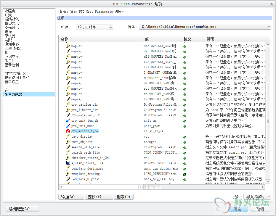This screenshot has width=276, height=216.
Task: Click the lightning icon beside template_mfgcast
Action: tap(68, 179)
